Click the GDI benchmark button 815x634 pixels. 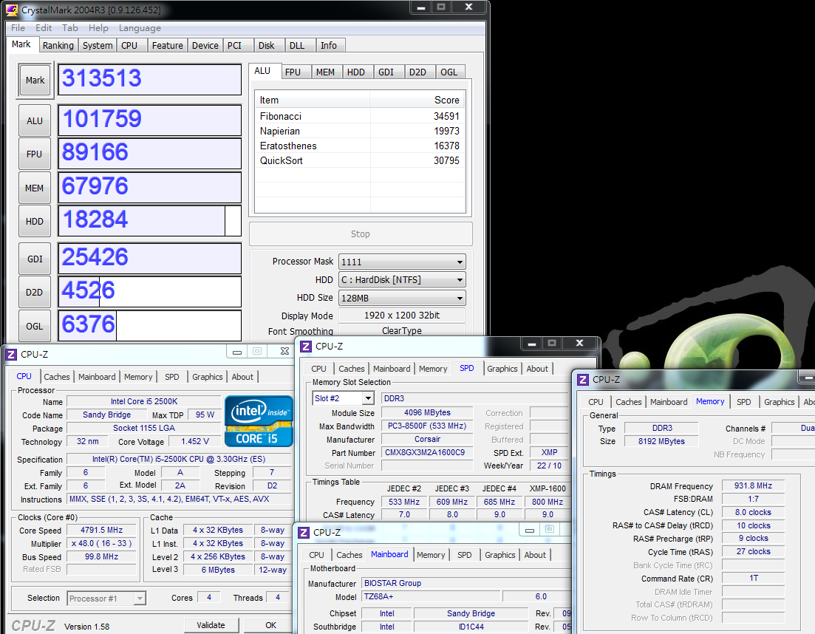pos(35,259)
